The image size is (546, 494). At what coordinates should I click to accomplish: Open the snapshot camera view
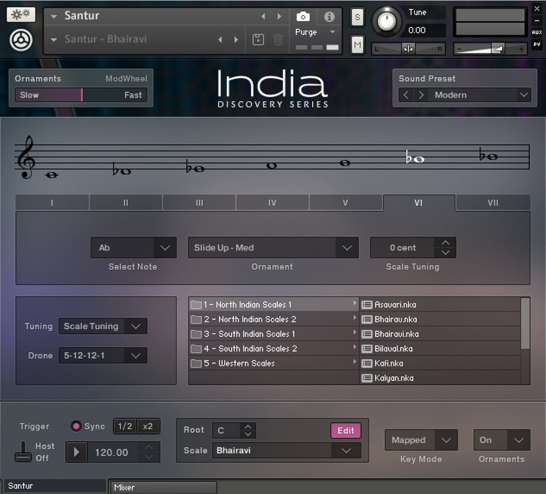click(303, 16)
